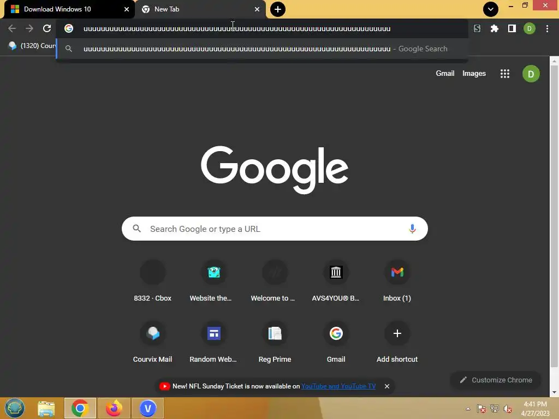Open the Reg Prime shortcut

click(275, 343)
